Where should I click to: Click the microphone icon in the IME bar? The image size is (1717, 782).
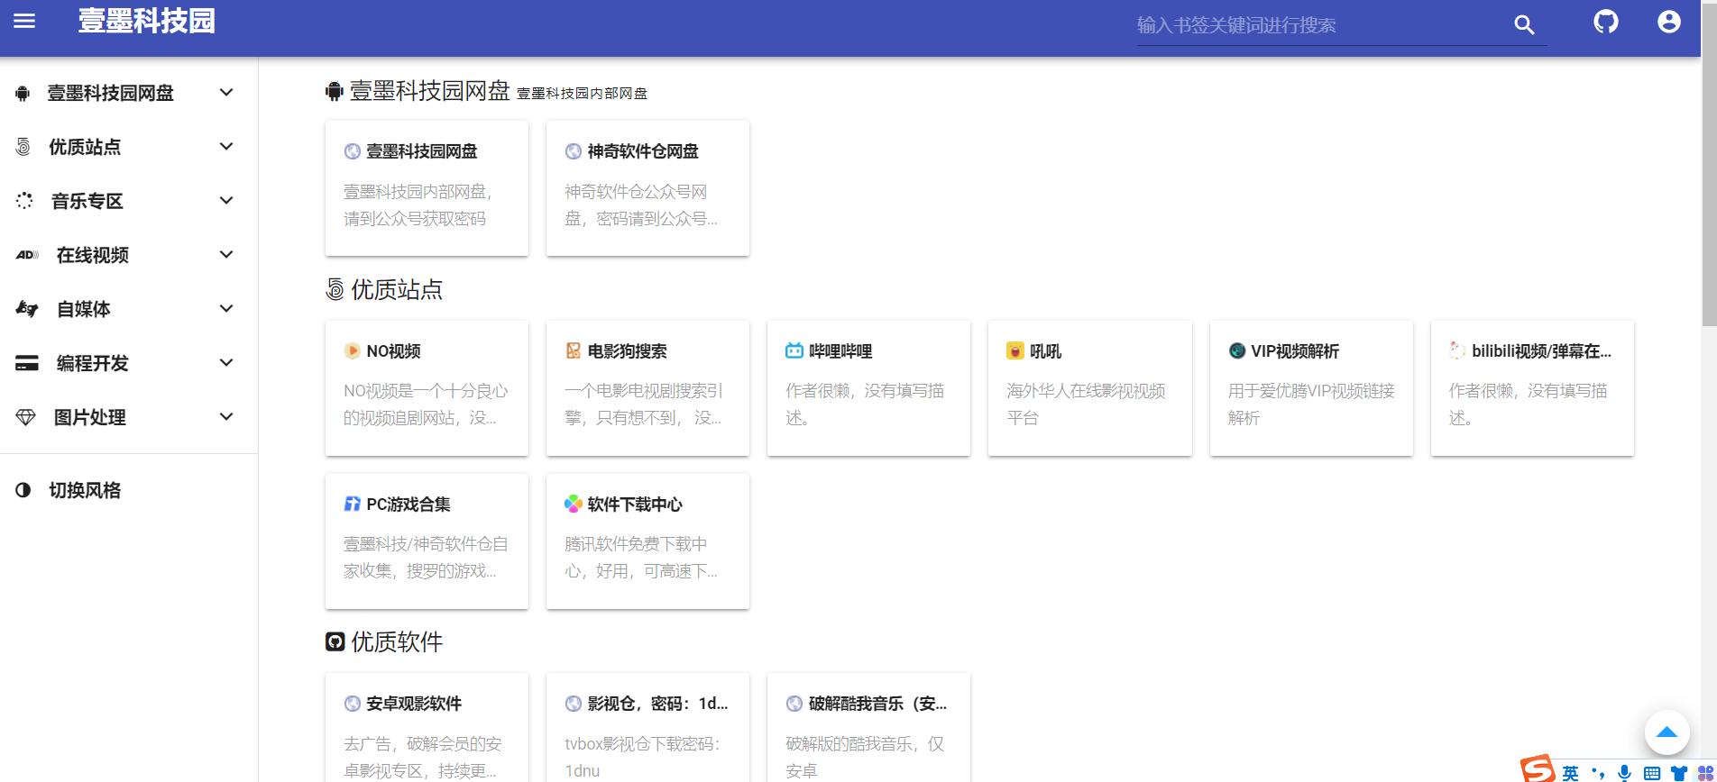click(1624, 772)
